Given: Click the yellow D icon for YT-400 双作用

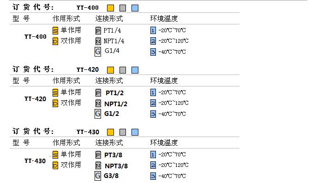Looking at the screenshot, I should (55, 41).
